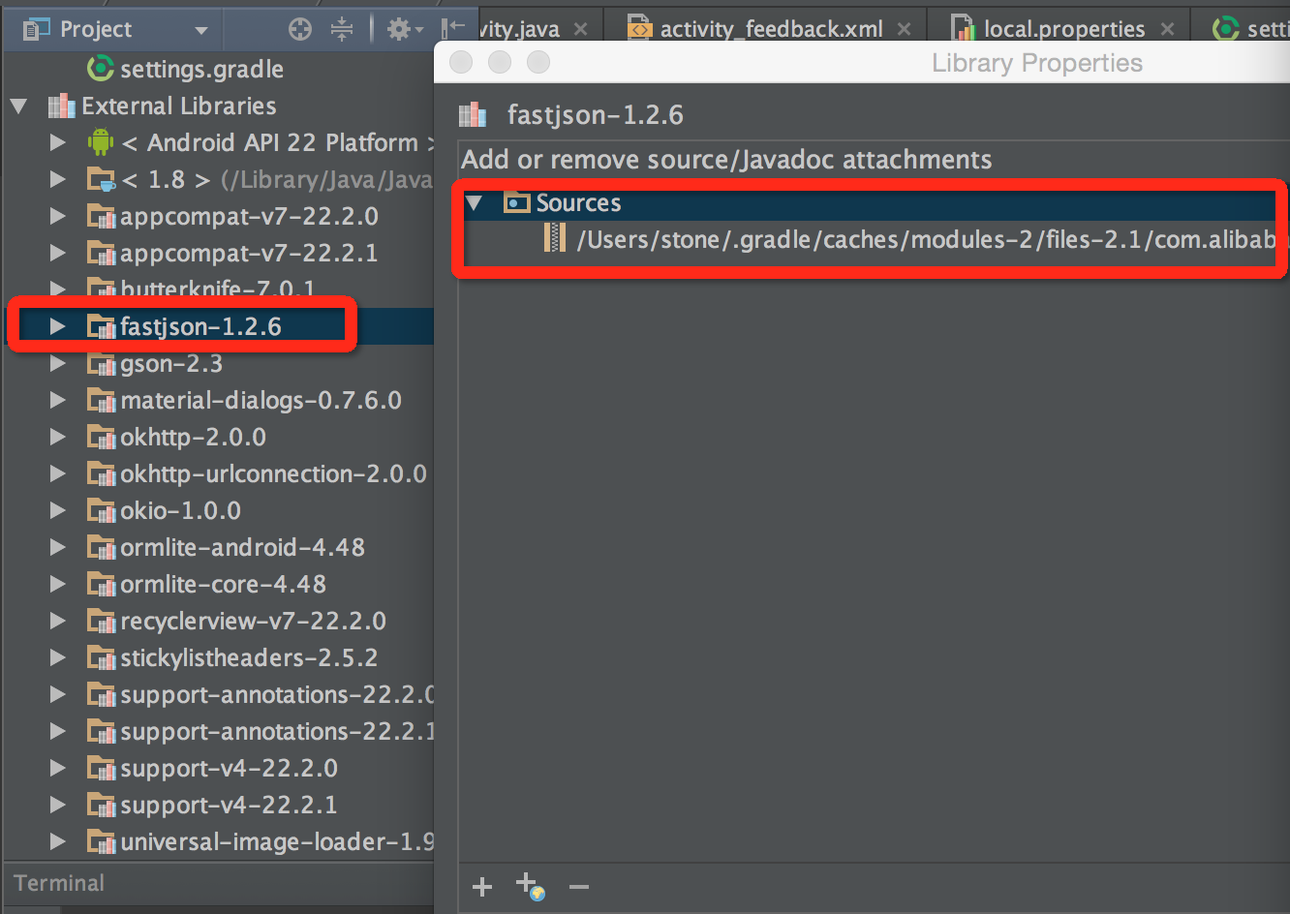Select the attached sources jar path entry
This screenshot has width=1290, height=914.
click(x=872, y=239)
